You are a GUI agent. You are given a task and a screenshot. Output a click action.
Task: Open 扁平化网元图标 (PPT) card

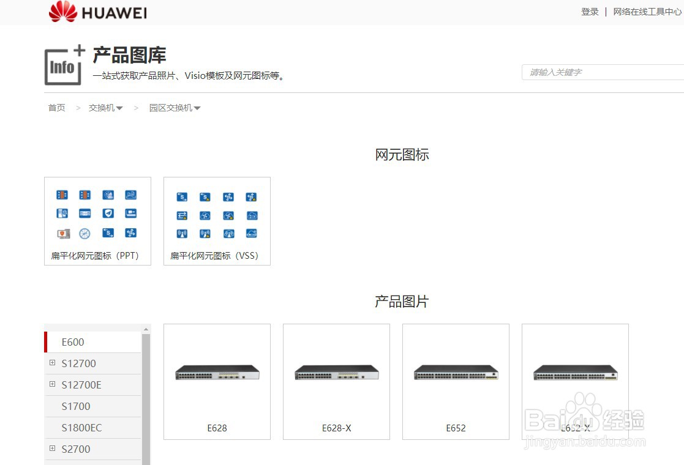pyautogui.click(x=98, y=221)
